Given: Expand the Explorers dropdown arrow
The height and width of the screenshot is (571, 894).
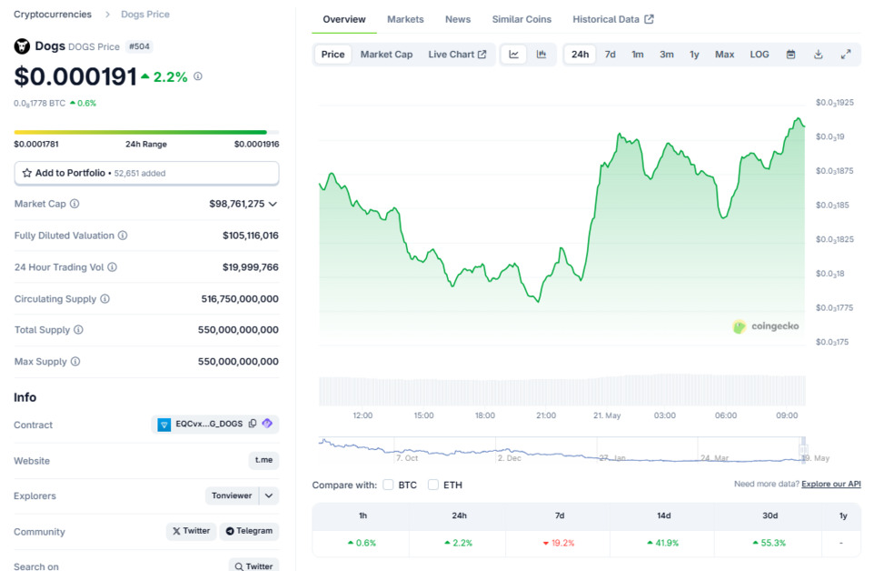Looking at the screenshot, I should 269,496.
